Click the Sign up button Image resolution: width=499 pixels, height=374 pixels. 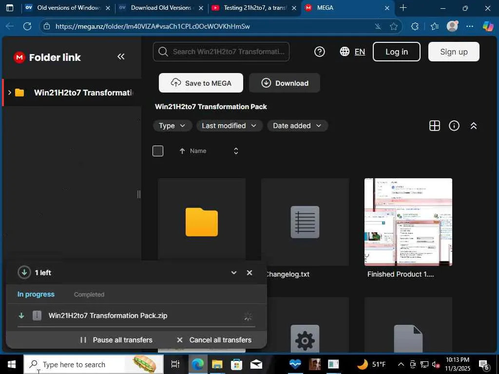(454, 52)
